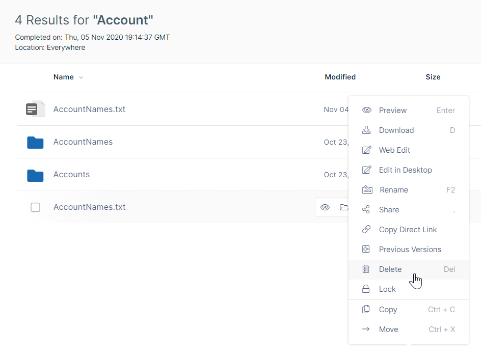The width and height of the screenshot is (481, 358).
Task: Click the open folder icon in row toolbar
Action: pos(343,207)
